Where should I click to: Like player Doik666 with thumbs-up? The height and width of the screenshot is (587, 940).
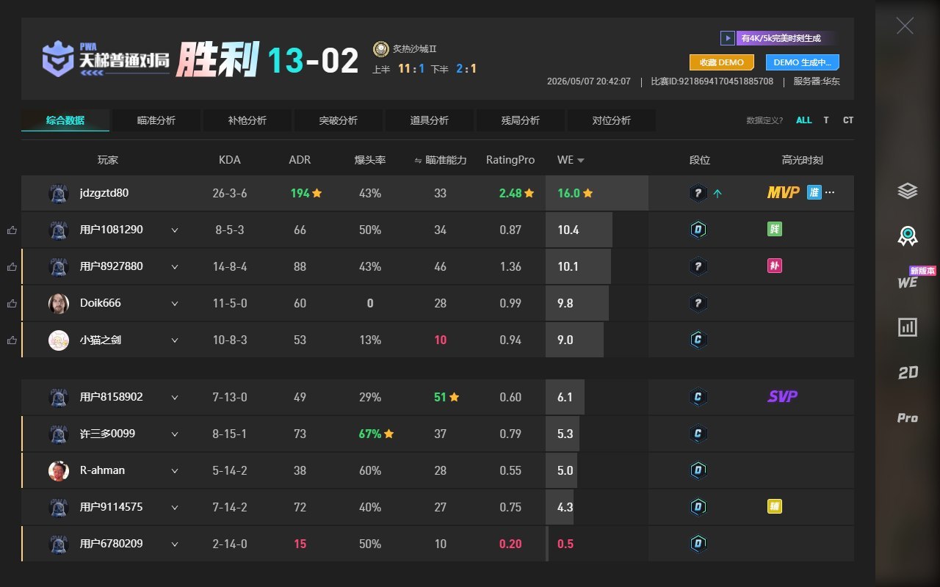12,303
